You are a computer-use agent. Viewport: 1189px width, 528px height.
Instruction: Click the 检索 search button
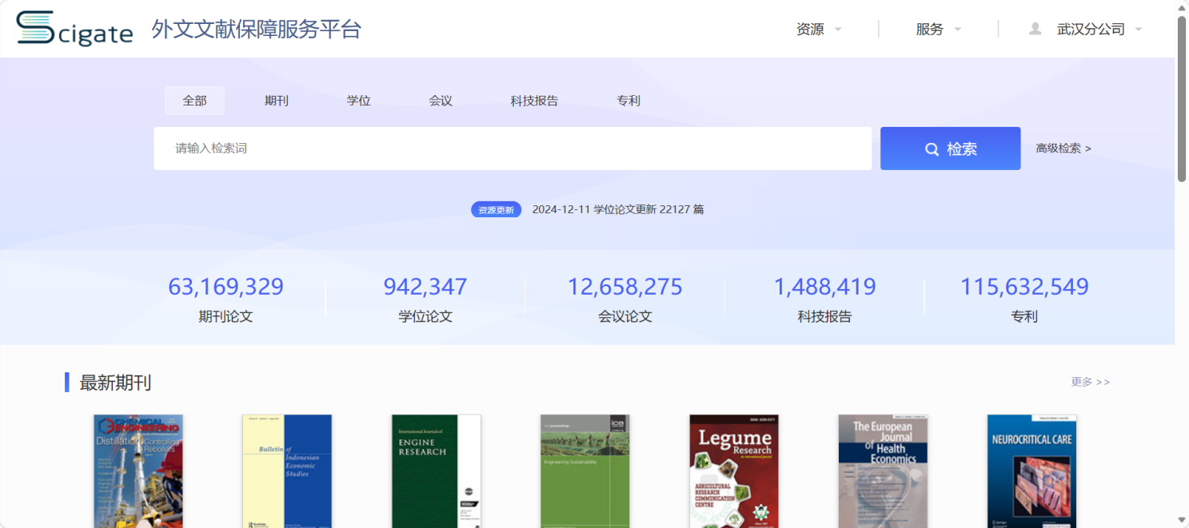click(951, 149)
